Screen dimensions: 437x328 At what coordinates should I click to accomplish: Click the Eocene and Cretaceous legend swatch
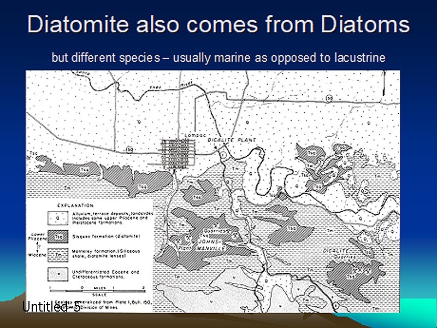tap(58, 274)
